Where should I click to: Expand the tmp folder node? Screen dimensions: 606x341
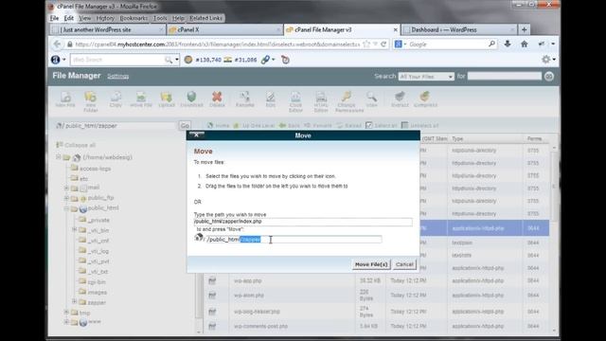(66, 312)
